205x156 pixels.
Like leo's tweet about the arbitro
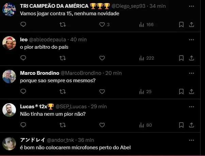pyautogui.click(x=102, y=58)
